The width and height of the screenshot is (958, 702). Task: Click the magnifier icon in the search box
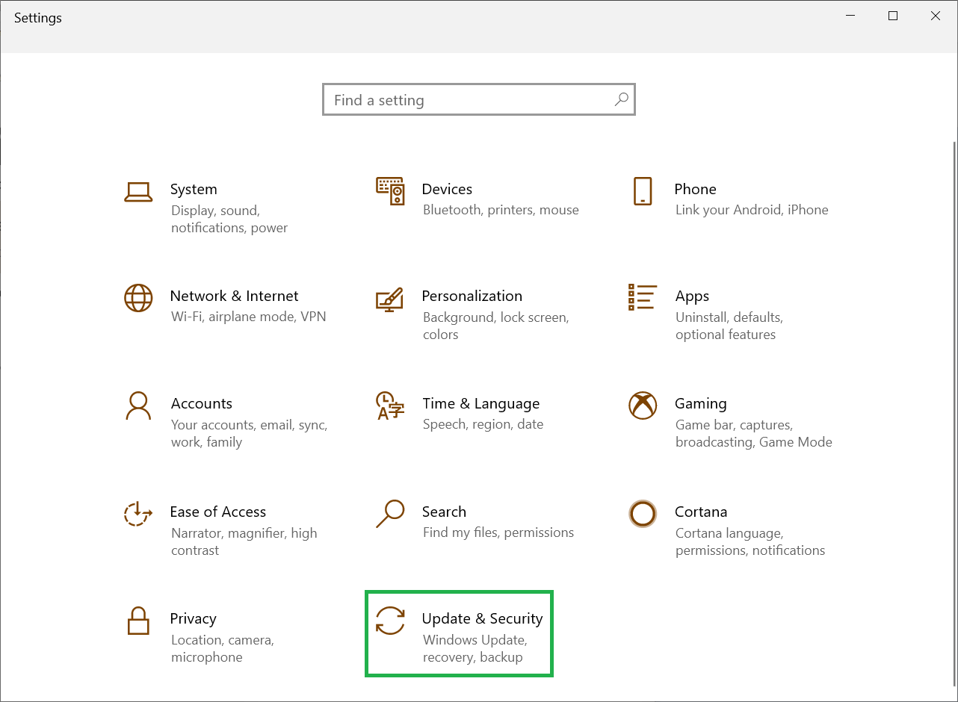tap(621, 99)
